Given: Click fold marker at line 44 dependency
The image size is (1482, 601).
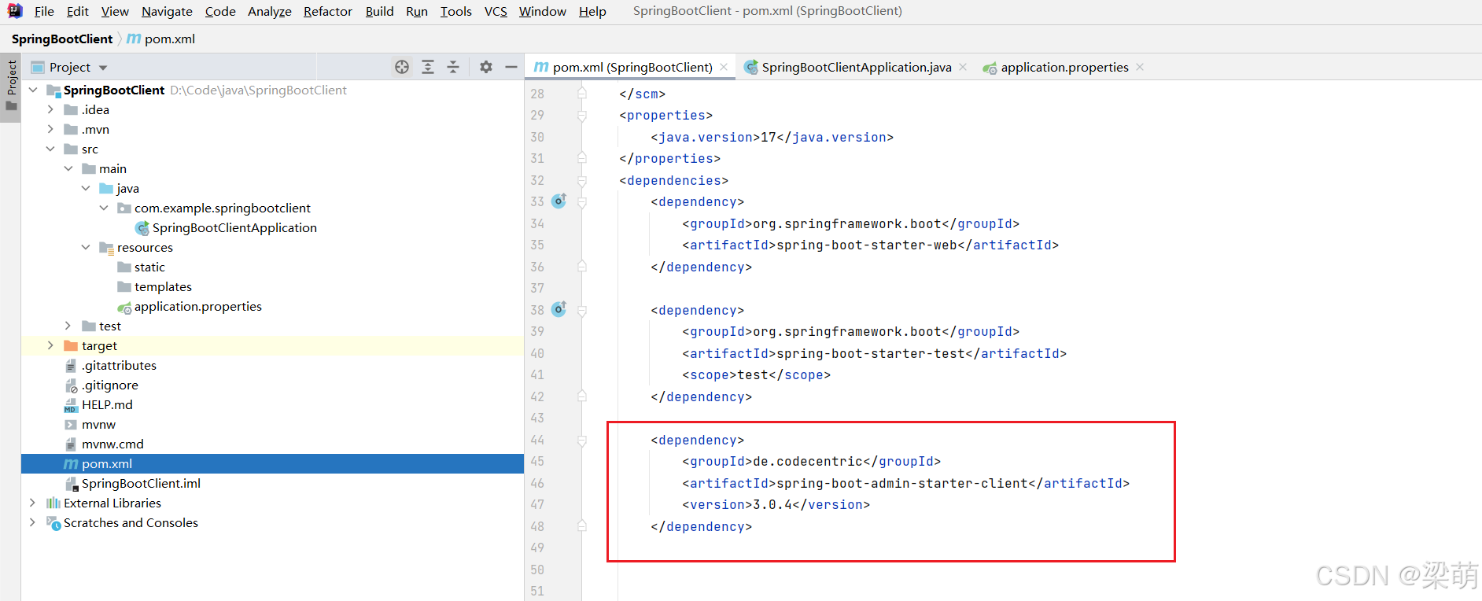Looking at the screenshot, I should [582, 440].
